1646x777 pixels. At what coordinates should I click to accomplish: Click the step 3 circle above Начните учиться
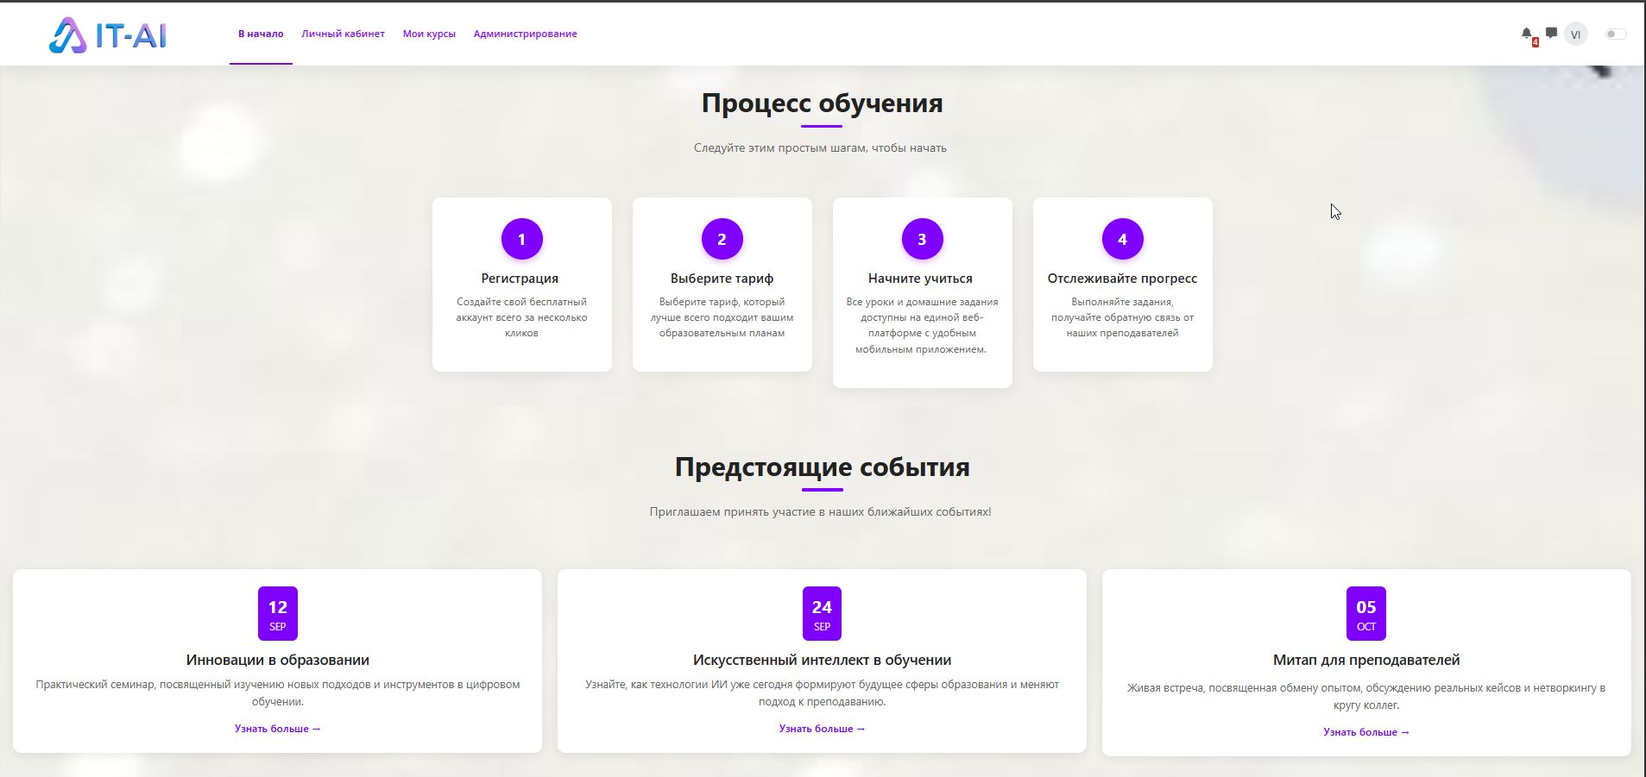coord(922,239)
